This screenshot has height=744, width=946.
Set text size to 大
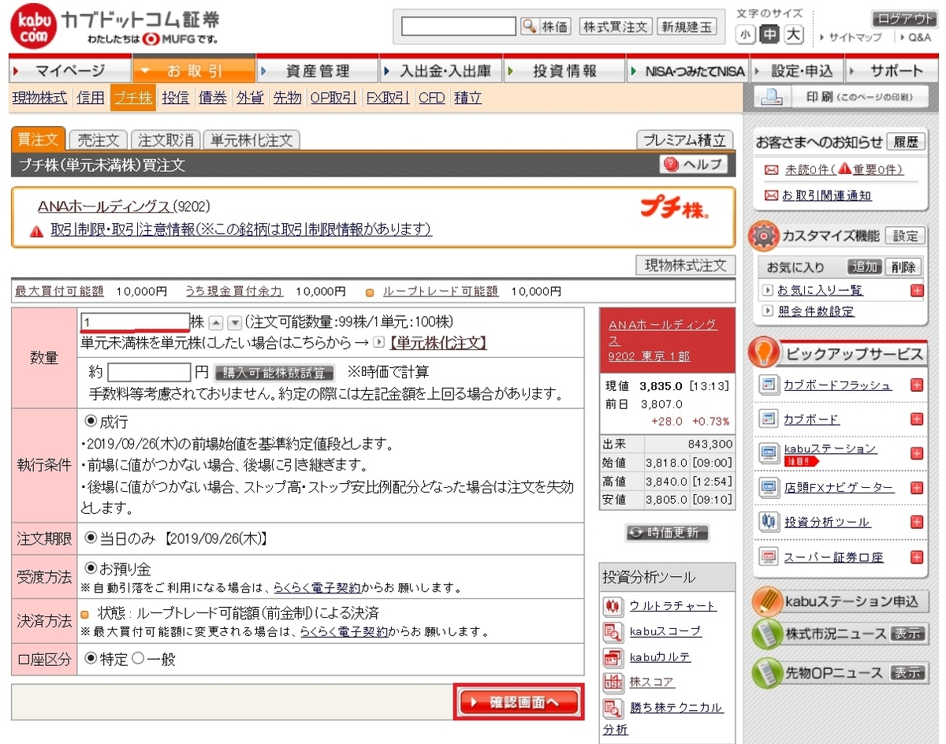tap(794, 35)
